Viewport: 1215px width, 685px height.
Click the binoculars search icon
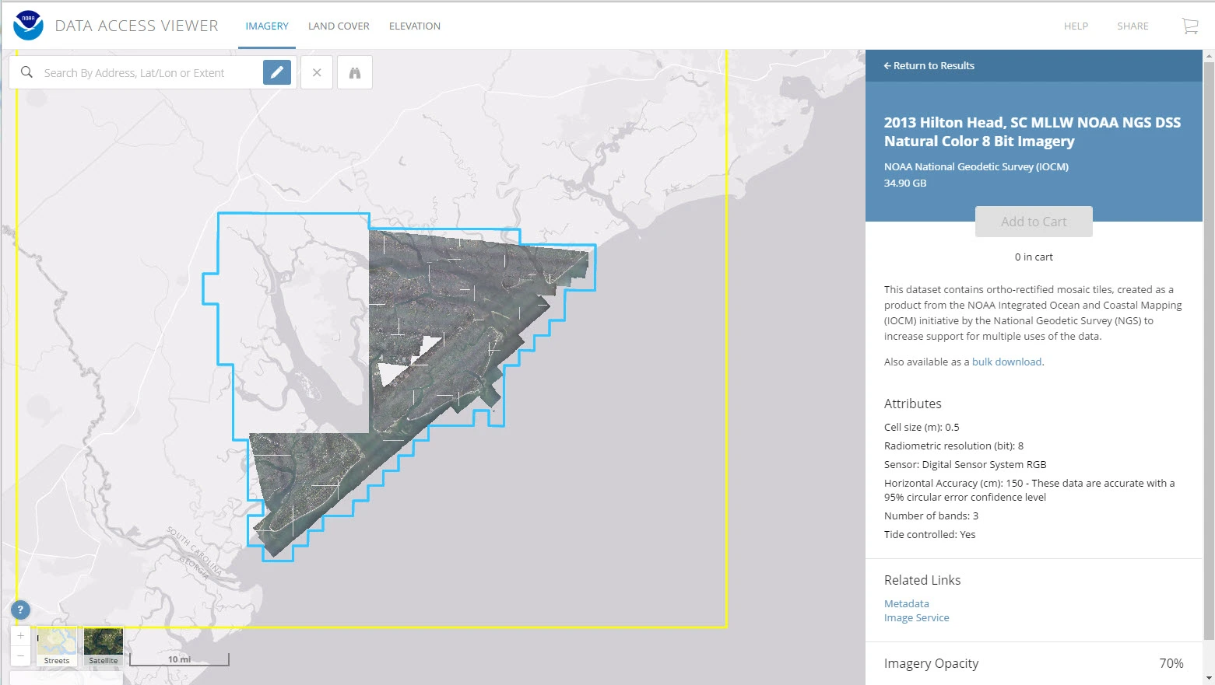355,72
